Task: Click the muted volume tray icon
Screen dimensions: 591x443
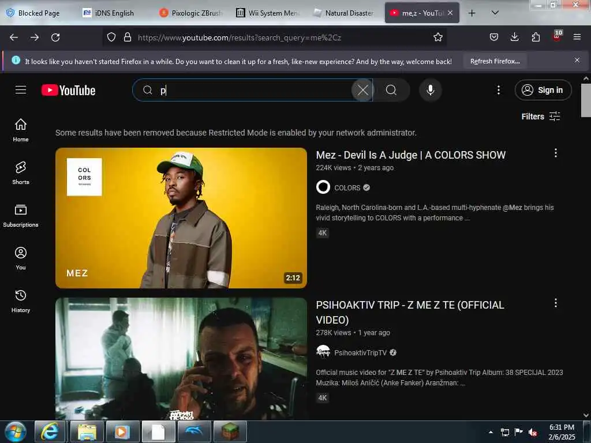Action: pos(533,432)
